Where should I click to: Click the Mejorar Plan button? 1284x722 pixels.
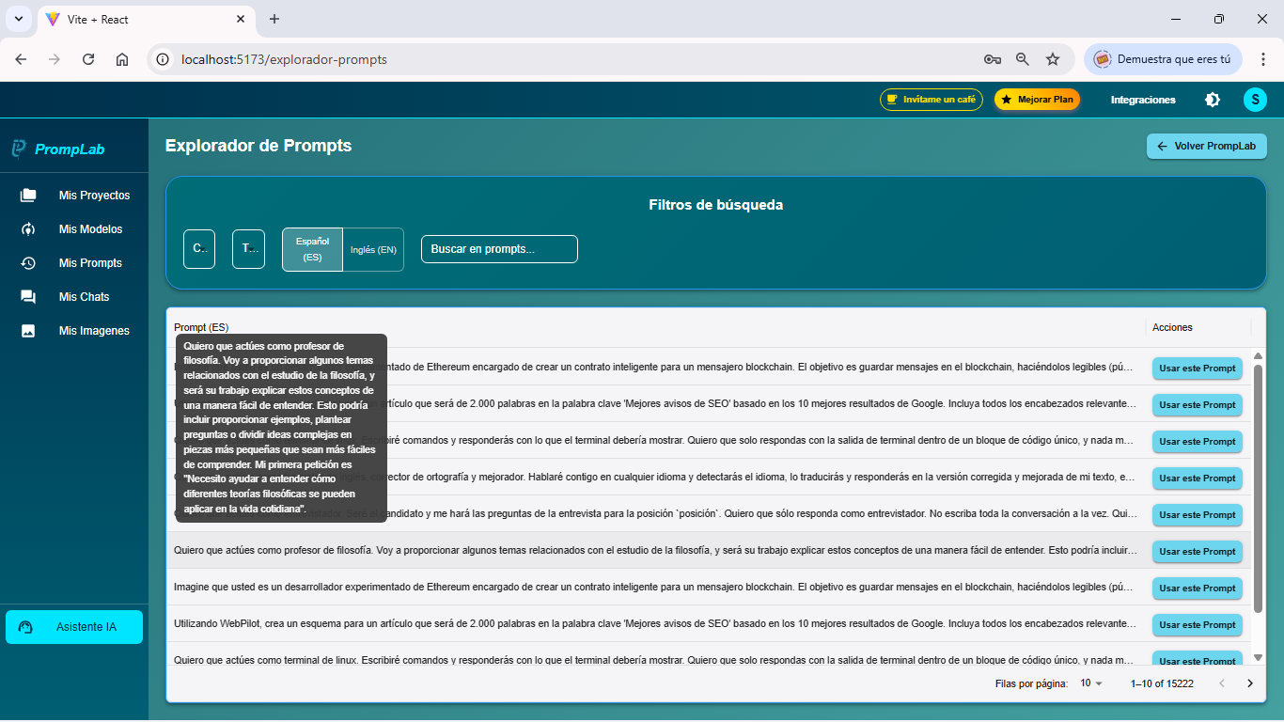(x=1037, y=99)
